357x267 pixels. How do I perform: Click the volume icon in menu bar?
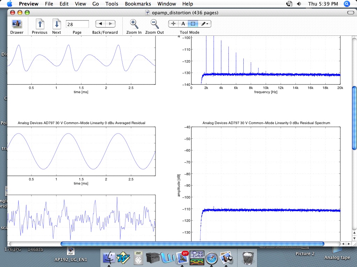coord(299,3)
